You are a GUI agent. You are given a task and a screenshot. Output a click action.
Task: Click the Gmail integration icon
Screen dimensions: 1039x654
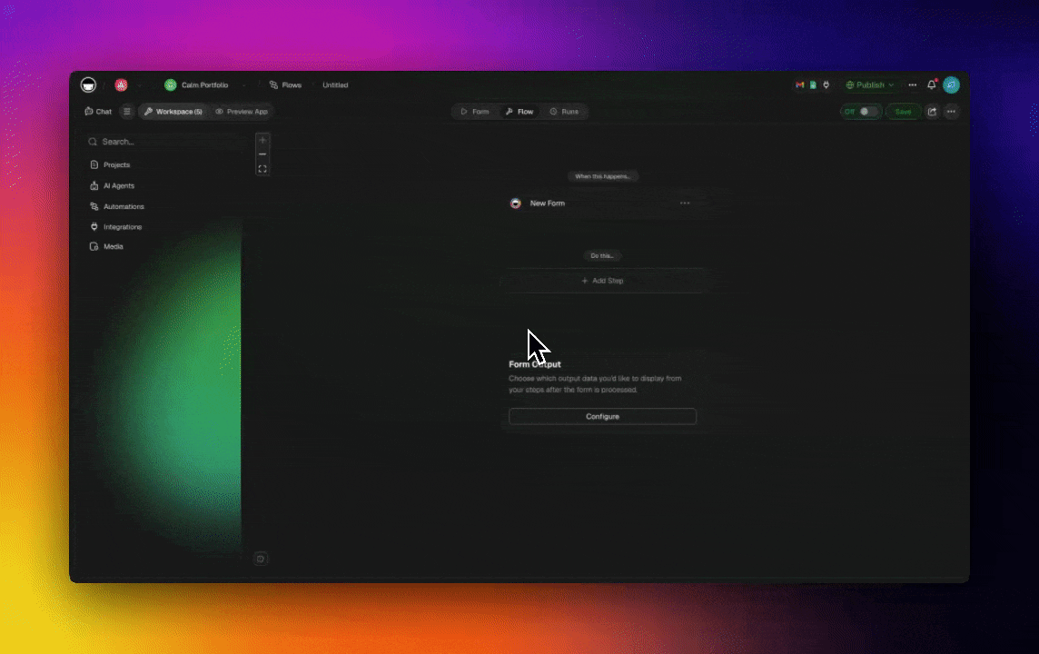[x=799, y=85]
